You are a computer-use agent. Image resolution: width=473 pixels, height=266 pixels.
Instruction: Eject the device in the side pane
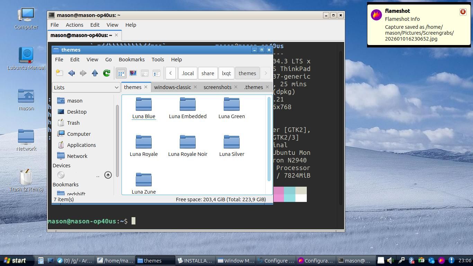(108, 175)
